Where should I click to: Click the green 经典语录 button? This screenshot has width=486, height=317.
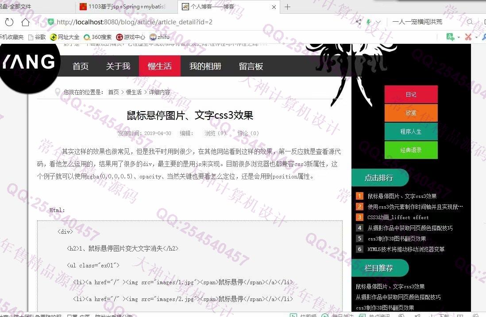coord(411,150)
